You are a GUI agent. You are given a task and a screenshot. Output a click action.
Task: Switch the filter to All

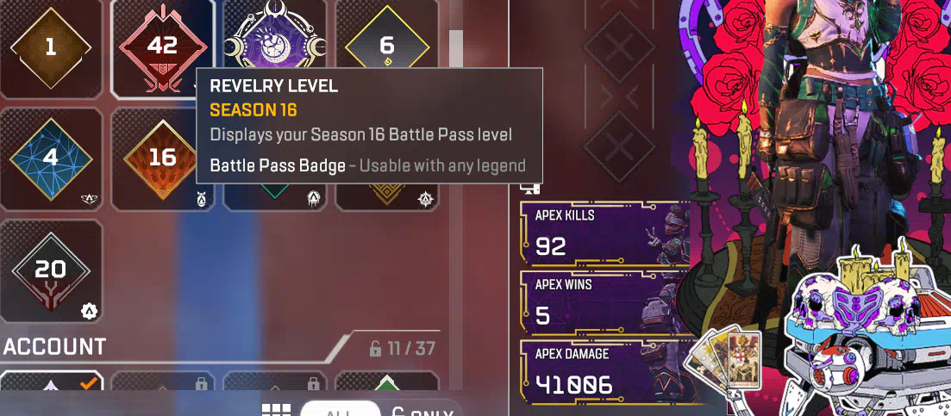tap(340, 409)
